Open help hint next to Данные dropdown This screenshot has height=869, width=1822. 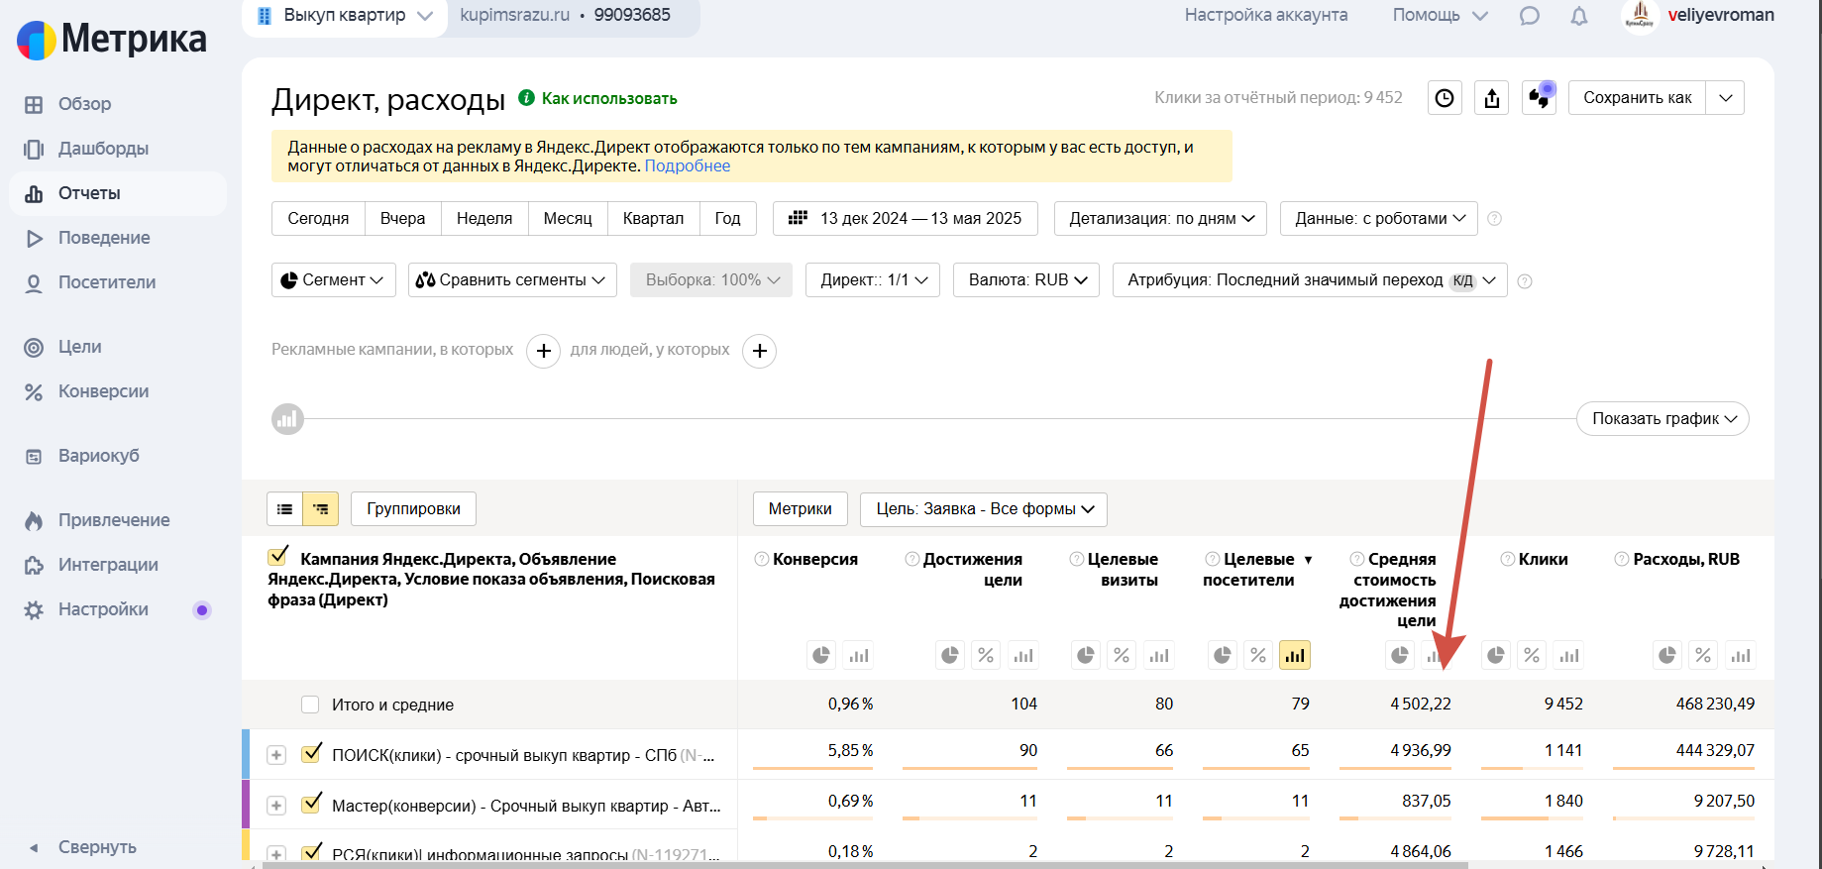pos(1494,219)
